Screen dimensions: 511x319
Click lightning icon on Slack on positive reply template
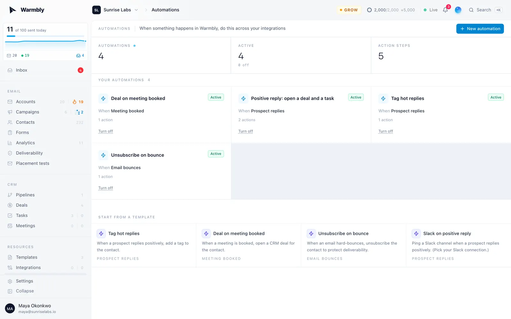tap(416, 234)
